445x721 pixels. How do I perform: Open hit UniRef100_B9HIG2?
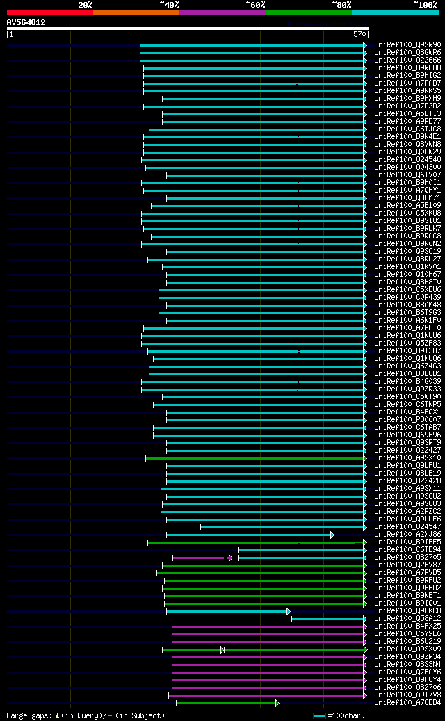pyautogui.click(x=407, y=76)
